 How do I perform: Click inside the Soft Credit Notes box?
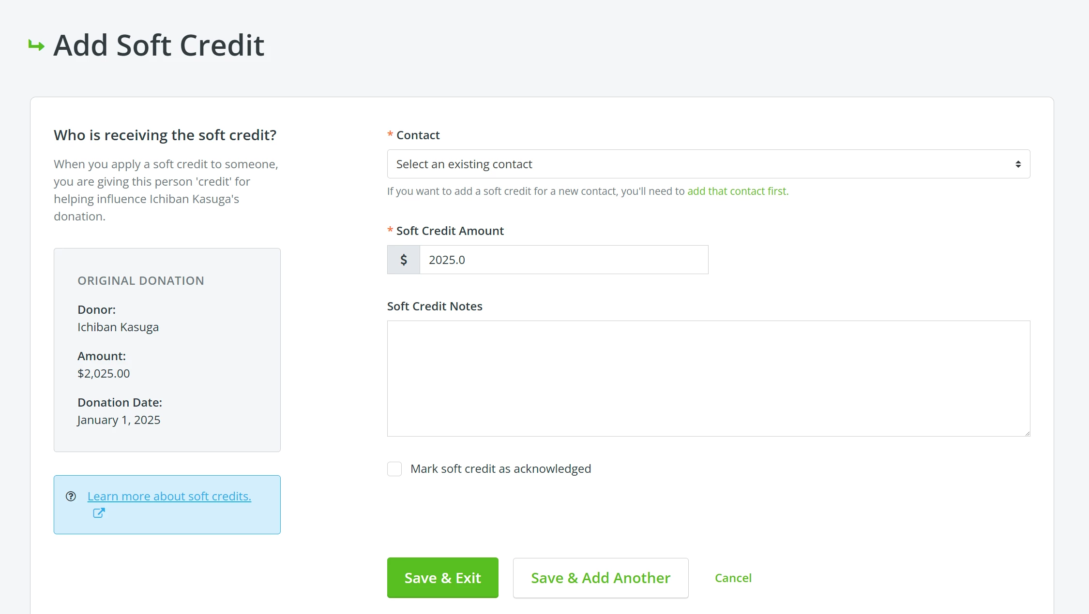(x=708, y=379)
